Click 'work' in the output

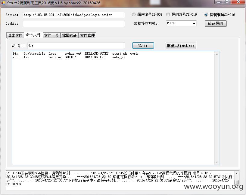[134, 53]
